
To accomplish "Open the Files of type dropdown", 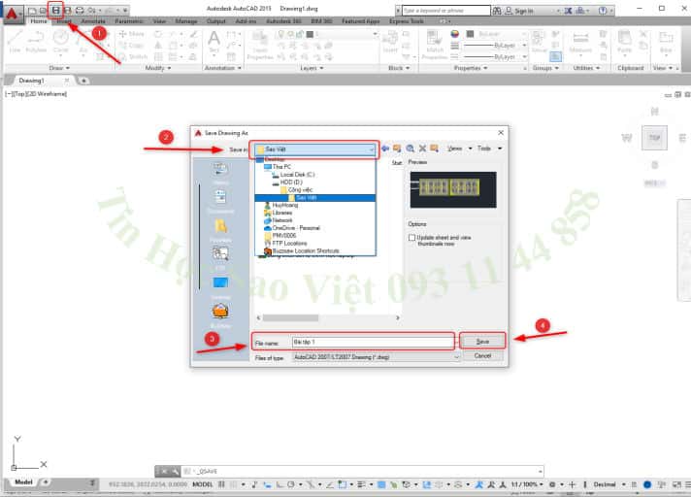I will (377, 357).
